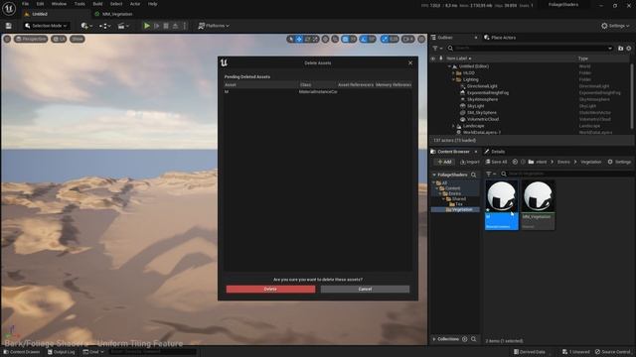Cancel the Delete Assets dialog
Image resolution: width=636 pixels, height=357 pixels.
pyautogui.click(x=365, y=289)
